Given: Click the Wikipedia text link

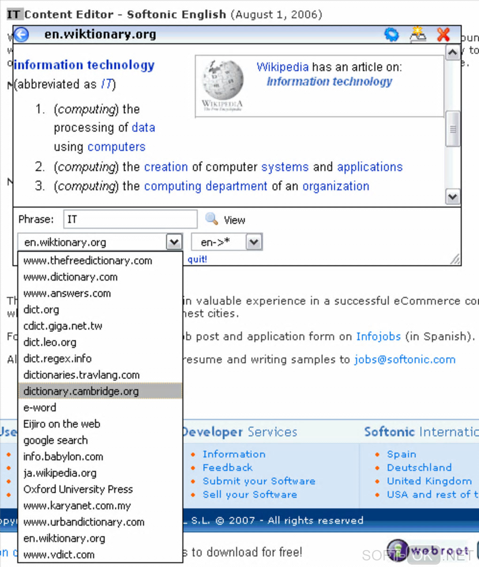Looking at the screenshot, I should 282,67.
